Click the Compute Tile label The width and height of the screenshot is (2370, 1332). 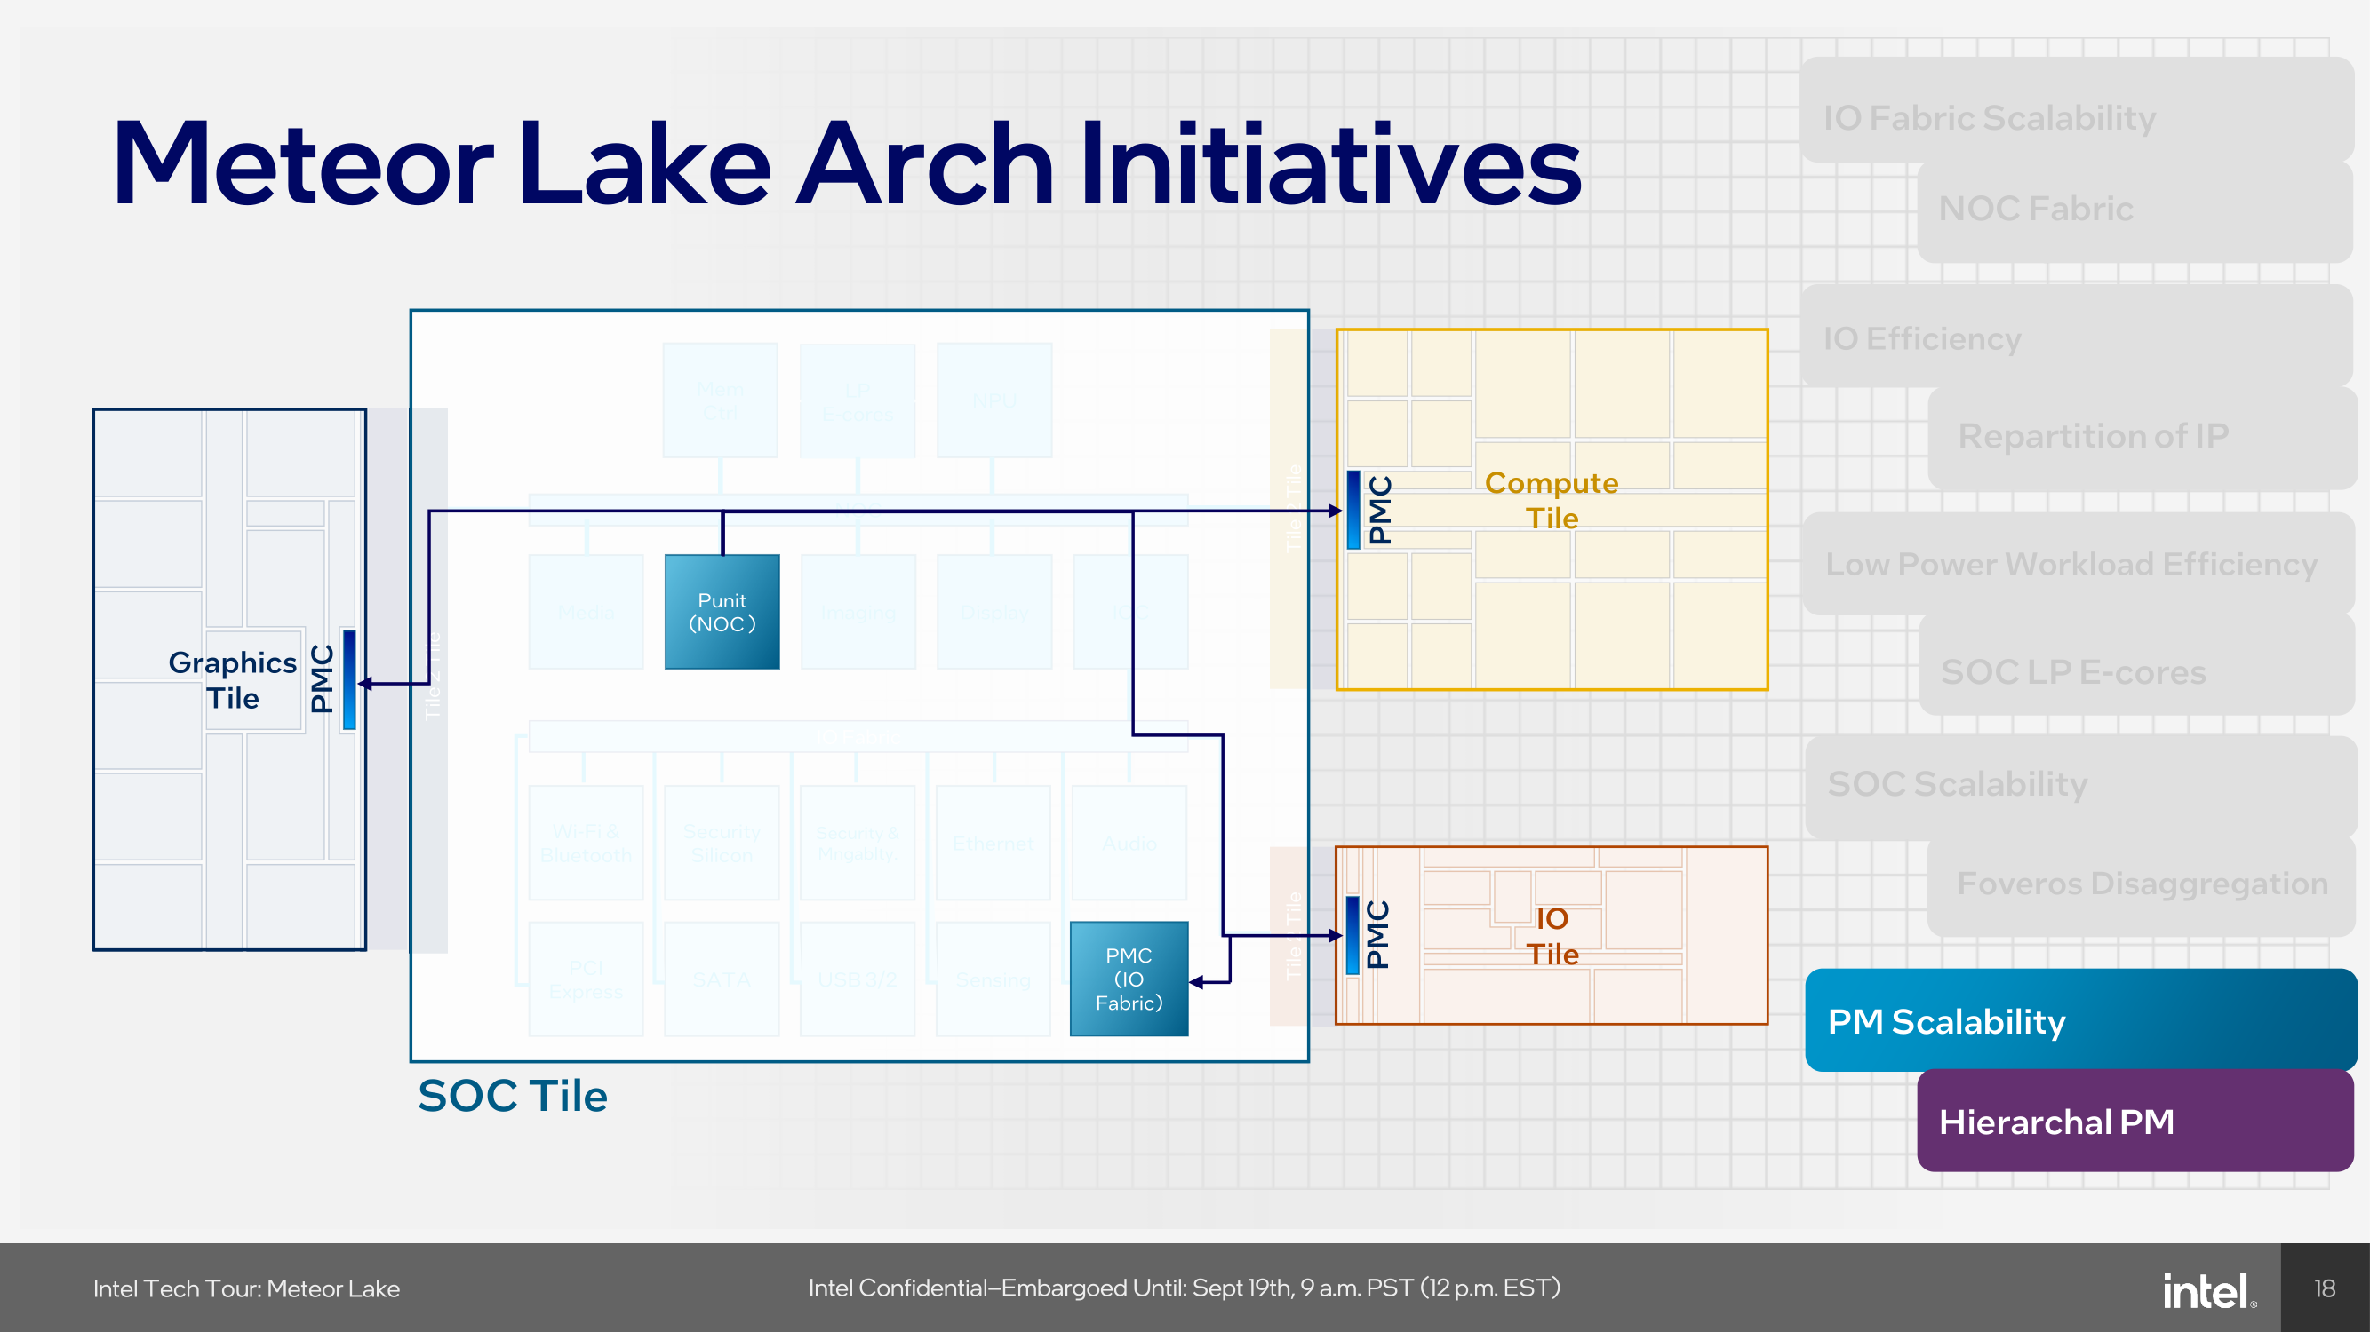point(1552,500)
